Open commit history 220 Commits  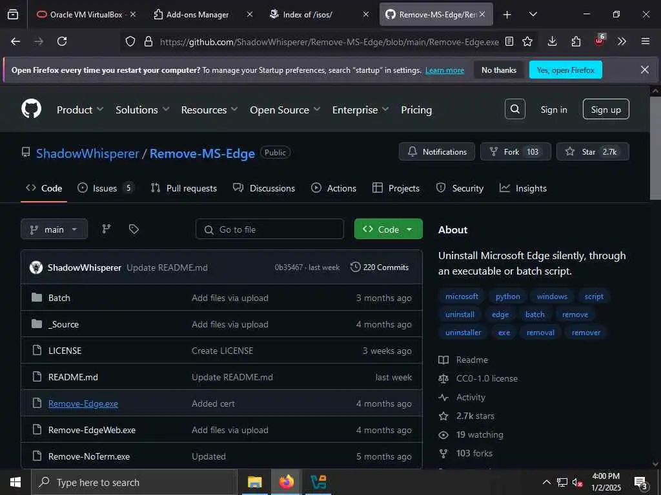[x=380, y=267]
